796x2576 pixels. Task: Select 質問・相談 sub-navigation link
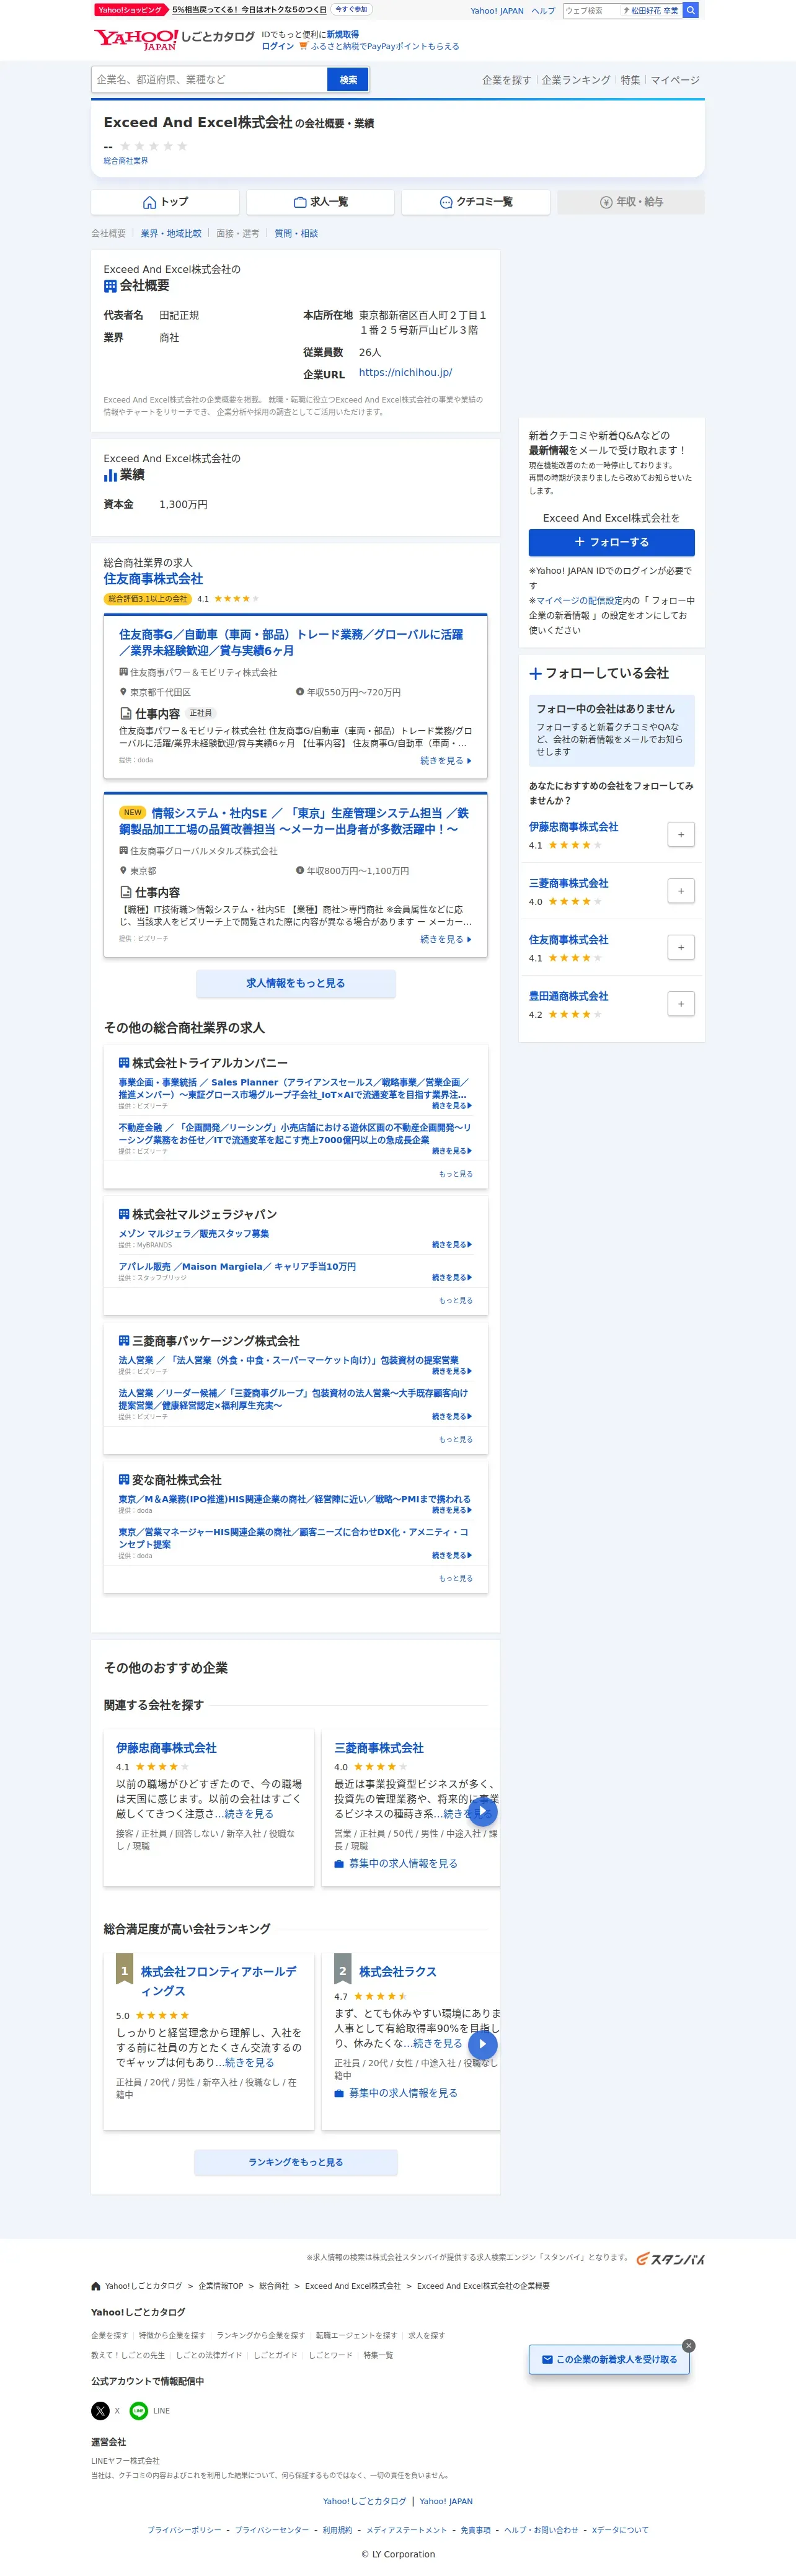[x=296, y=233]
